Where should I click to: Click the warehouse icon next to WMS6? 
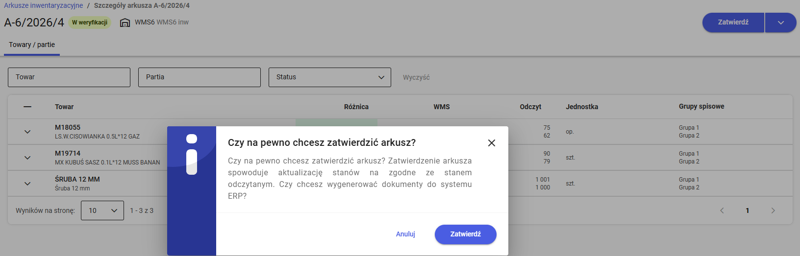tap(125, 23)
